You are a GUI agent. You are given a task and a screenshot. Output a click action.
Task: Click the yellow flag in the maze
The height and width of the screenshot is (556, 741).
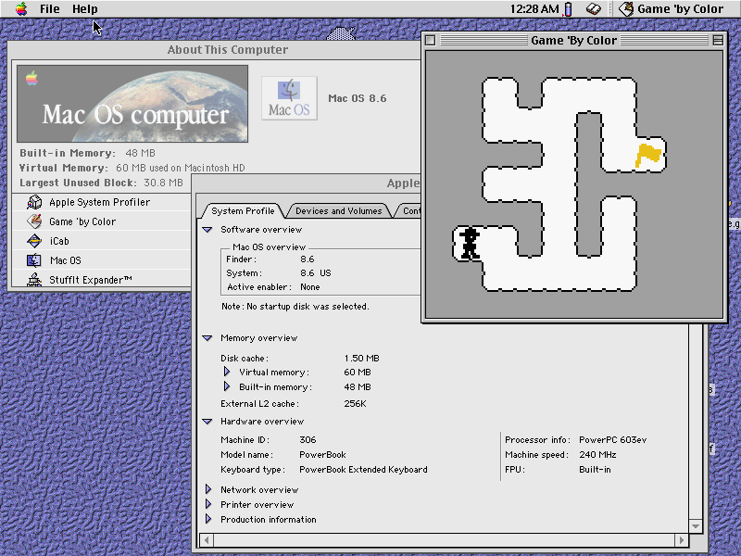click(x=649, y=155)
